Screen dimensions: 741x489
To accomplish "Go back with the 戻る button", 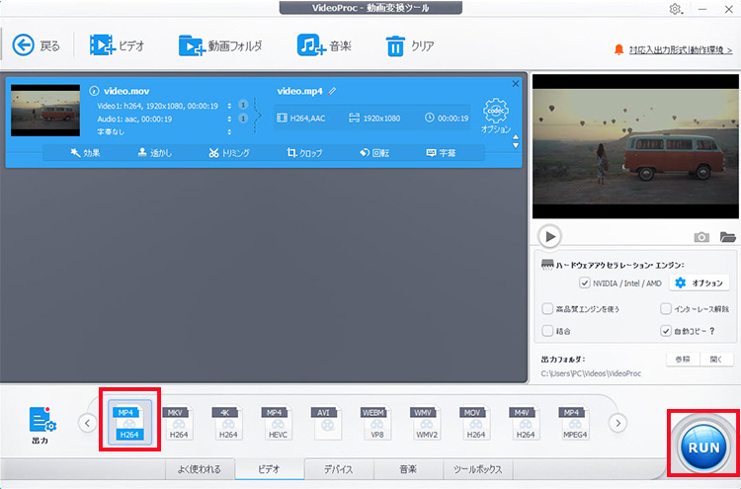I will (x=36, y=45).
